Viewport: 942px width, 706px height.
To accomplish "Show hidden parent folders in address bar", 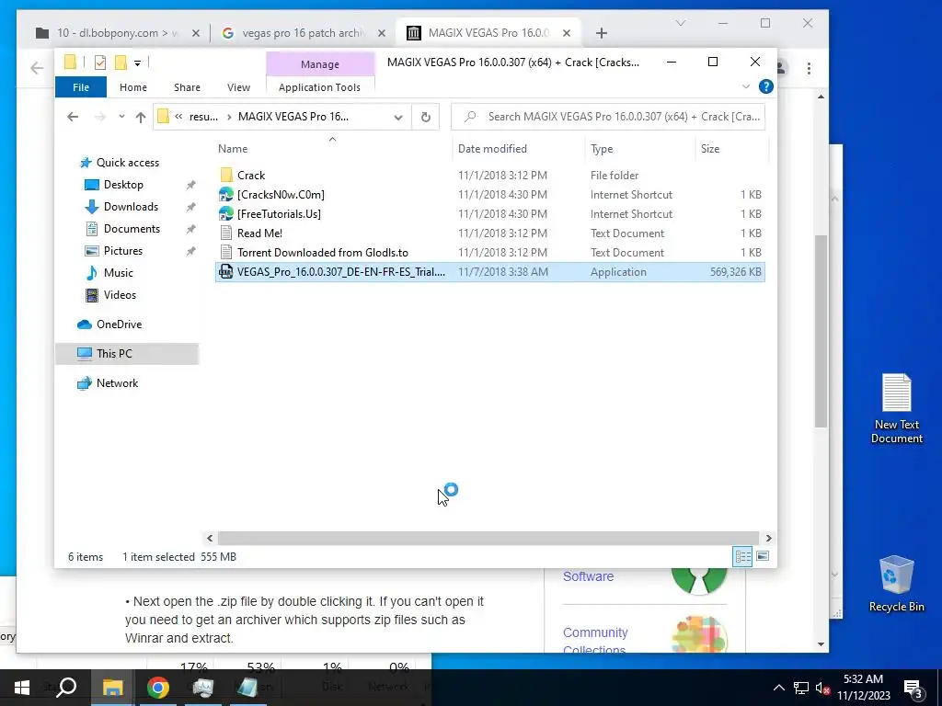I will point(178,117).
